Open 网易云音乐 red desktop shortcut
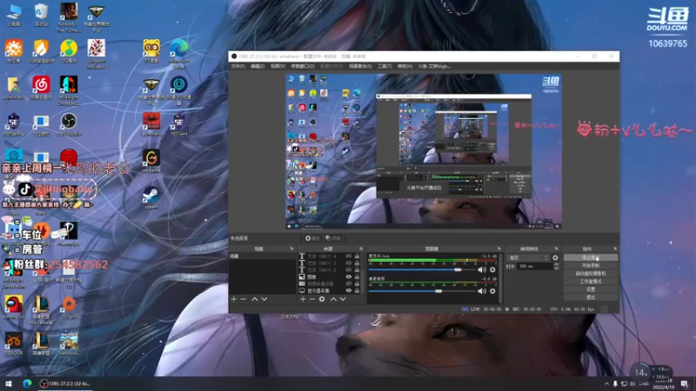The height and width of the screenshot is (391, 696). [x=41, y=88]
